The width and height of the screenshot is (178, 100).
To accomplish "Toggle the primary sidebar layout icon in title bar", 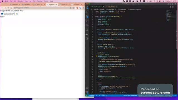I will pos(168,4).
